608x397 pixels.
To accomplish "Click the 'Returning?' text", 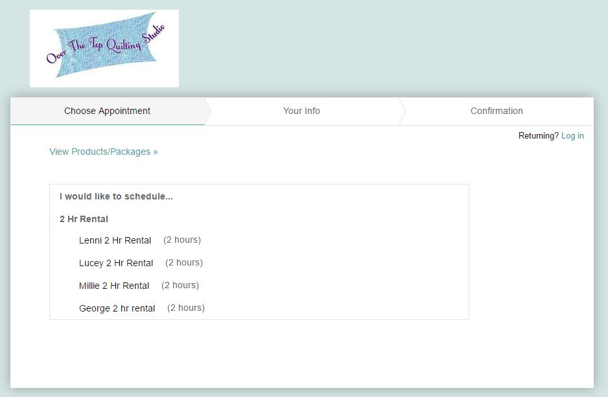I will [539, 136].
